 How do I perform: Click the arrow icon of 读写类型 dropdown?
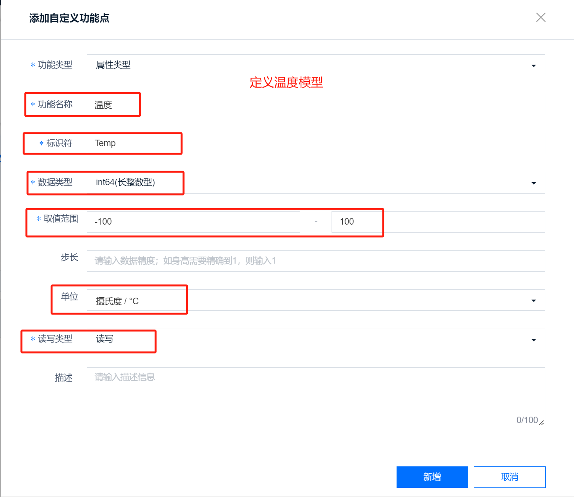[x=534, y=340]
